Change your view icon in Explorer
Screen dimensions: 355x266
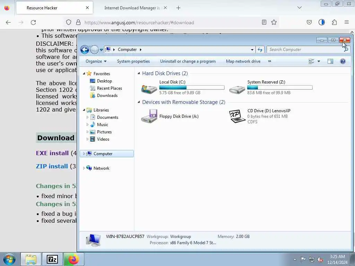coord(311,61)
